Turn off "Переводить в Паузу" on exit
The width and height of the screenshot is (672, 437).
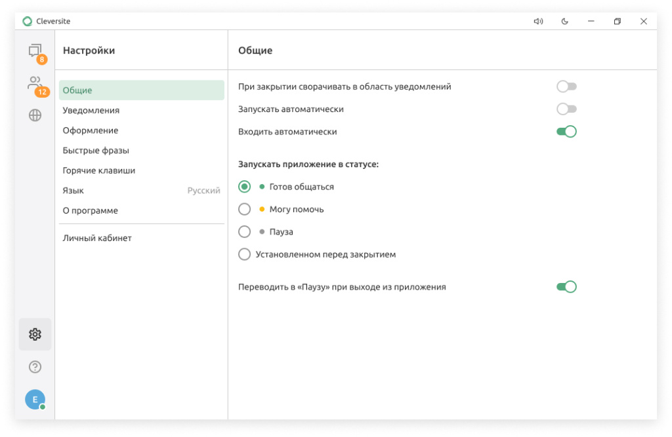[x=566, y=287]
